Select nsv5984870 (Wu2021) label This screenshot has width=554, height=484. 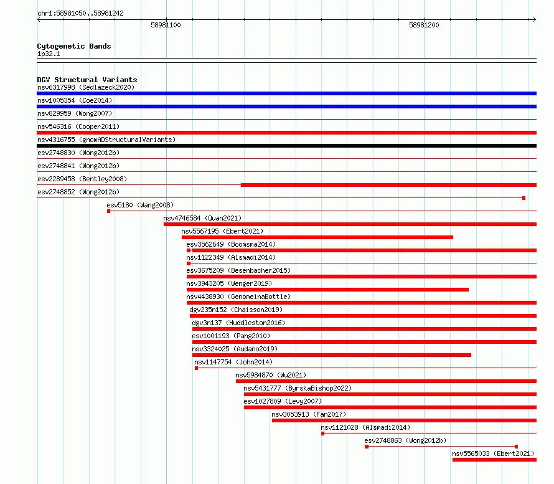[x=271, y=375]
